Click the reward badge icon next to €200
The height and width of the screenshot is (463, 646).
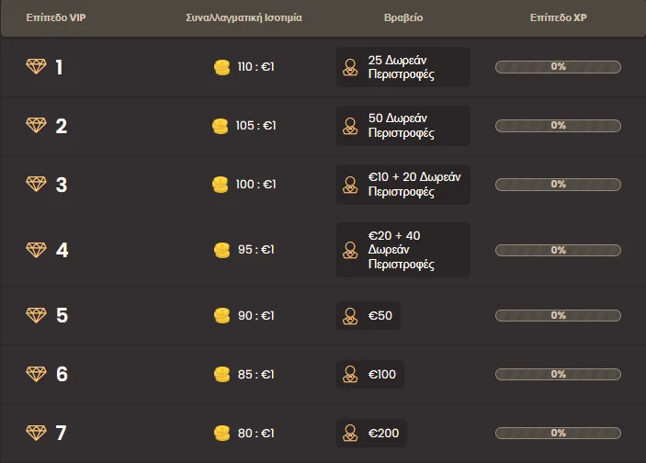pos(350,433)
